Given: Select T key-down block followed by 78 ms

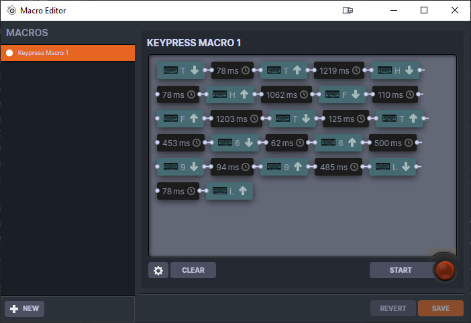Looking at the screenshot, I should 181,70.
